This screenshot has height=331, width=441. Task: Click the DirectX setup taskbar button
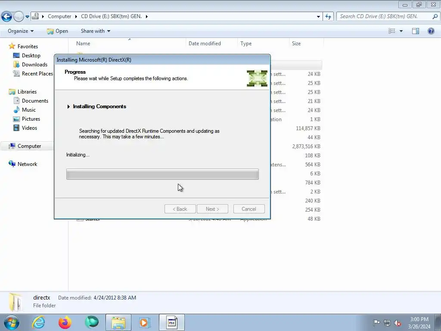tap(171, 322)
